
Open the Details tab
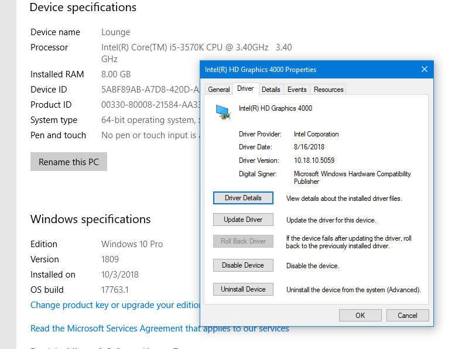[x=271, y=90]
